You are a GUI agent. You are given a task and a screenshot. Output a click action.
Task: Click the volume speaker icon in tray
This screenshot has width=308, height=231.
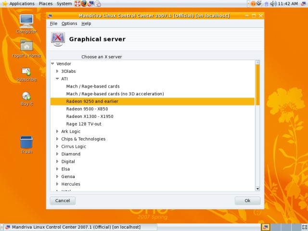click(x=273, y=3)
